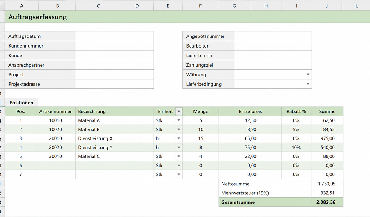Viewport: 370px width, 217px height.
Task: Select article number 10010 cell
Action: [56, 120]
